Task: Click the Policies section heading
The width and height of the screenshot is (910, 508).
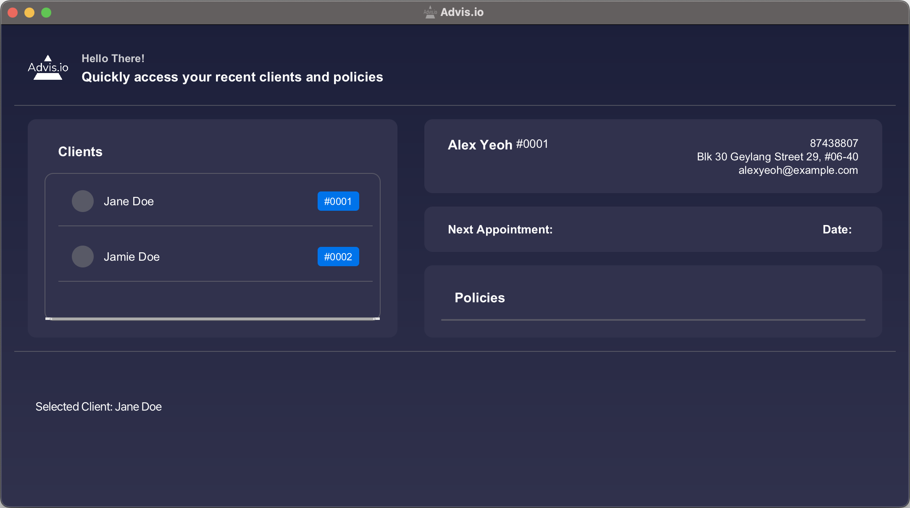Action: [x=479, y=298]
